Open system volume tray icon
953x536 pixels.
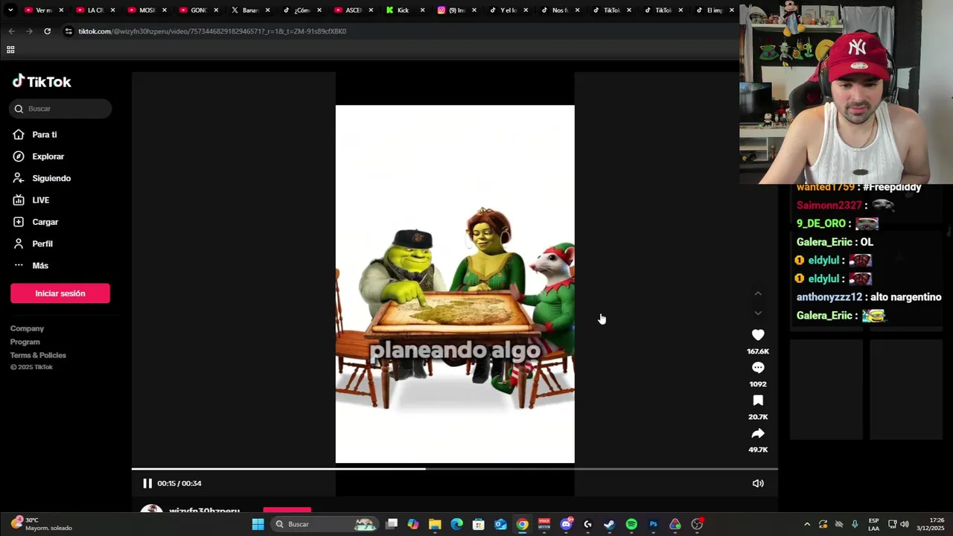click(x=905, y=524)
